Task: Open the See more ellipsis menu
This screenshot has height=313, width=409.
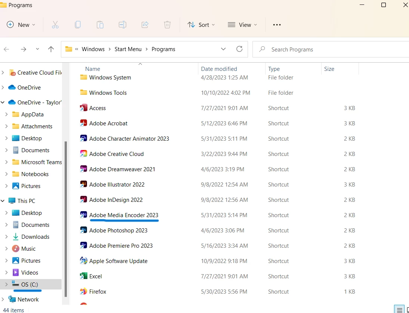Action: [x=277, y=25]
